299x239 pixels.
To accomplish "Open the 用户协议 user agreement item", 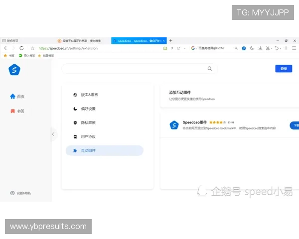I will [105, 136].
